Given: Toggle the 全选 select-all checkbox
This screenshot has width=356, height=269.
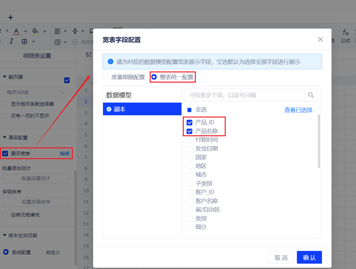Looking at the screenshot, I should [189, 110].
